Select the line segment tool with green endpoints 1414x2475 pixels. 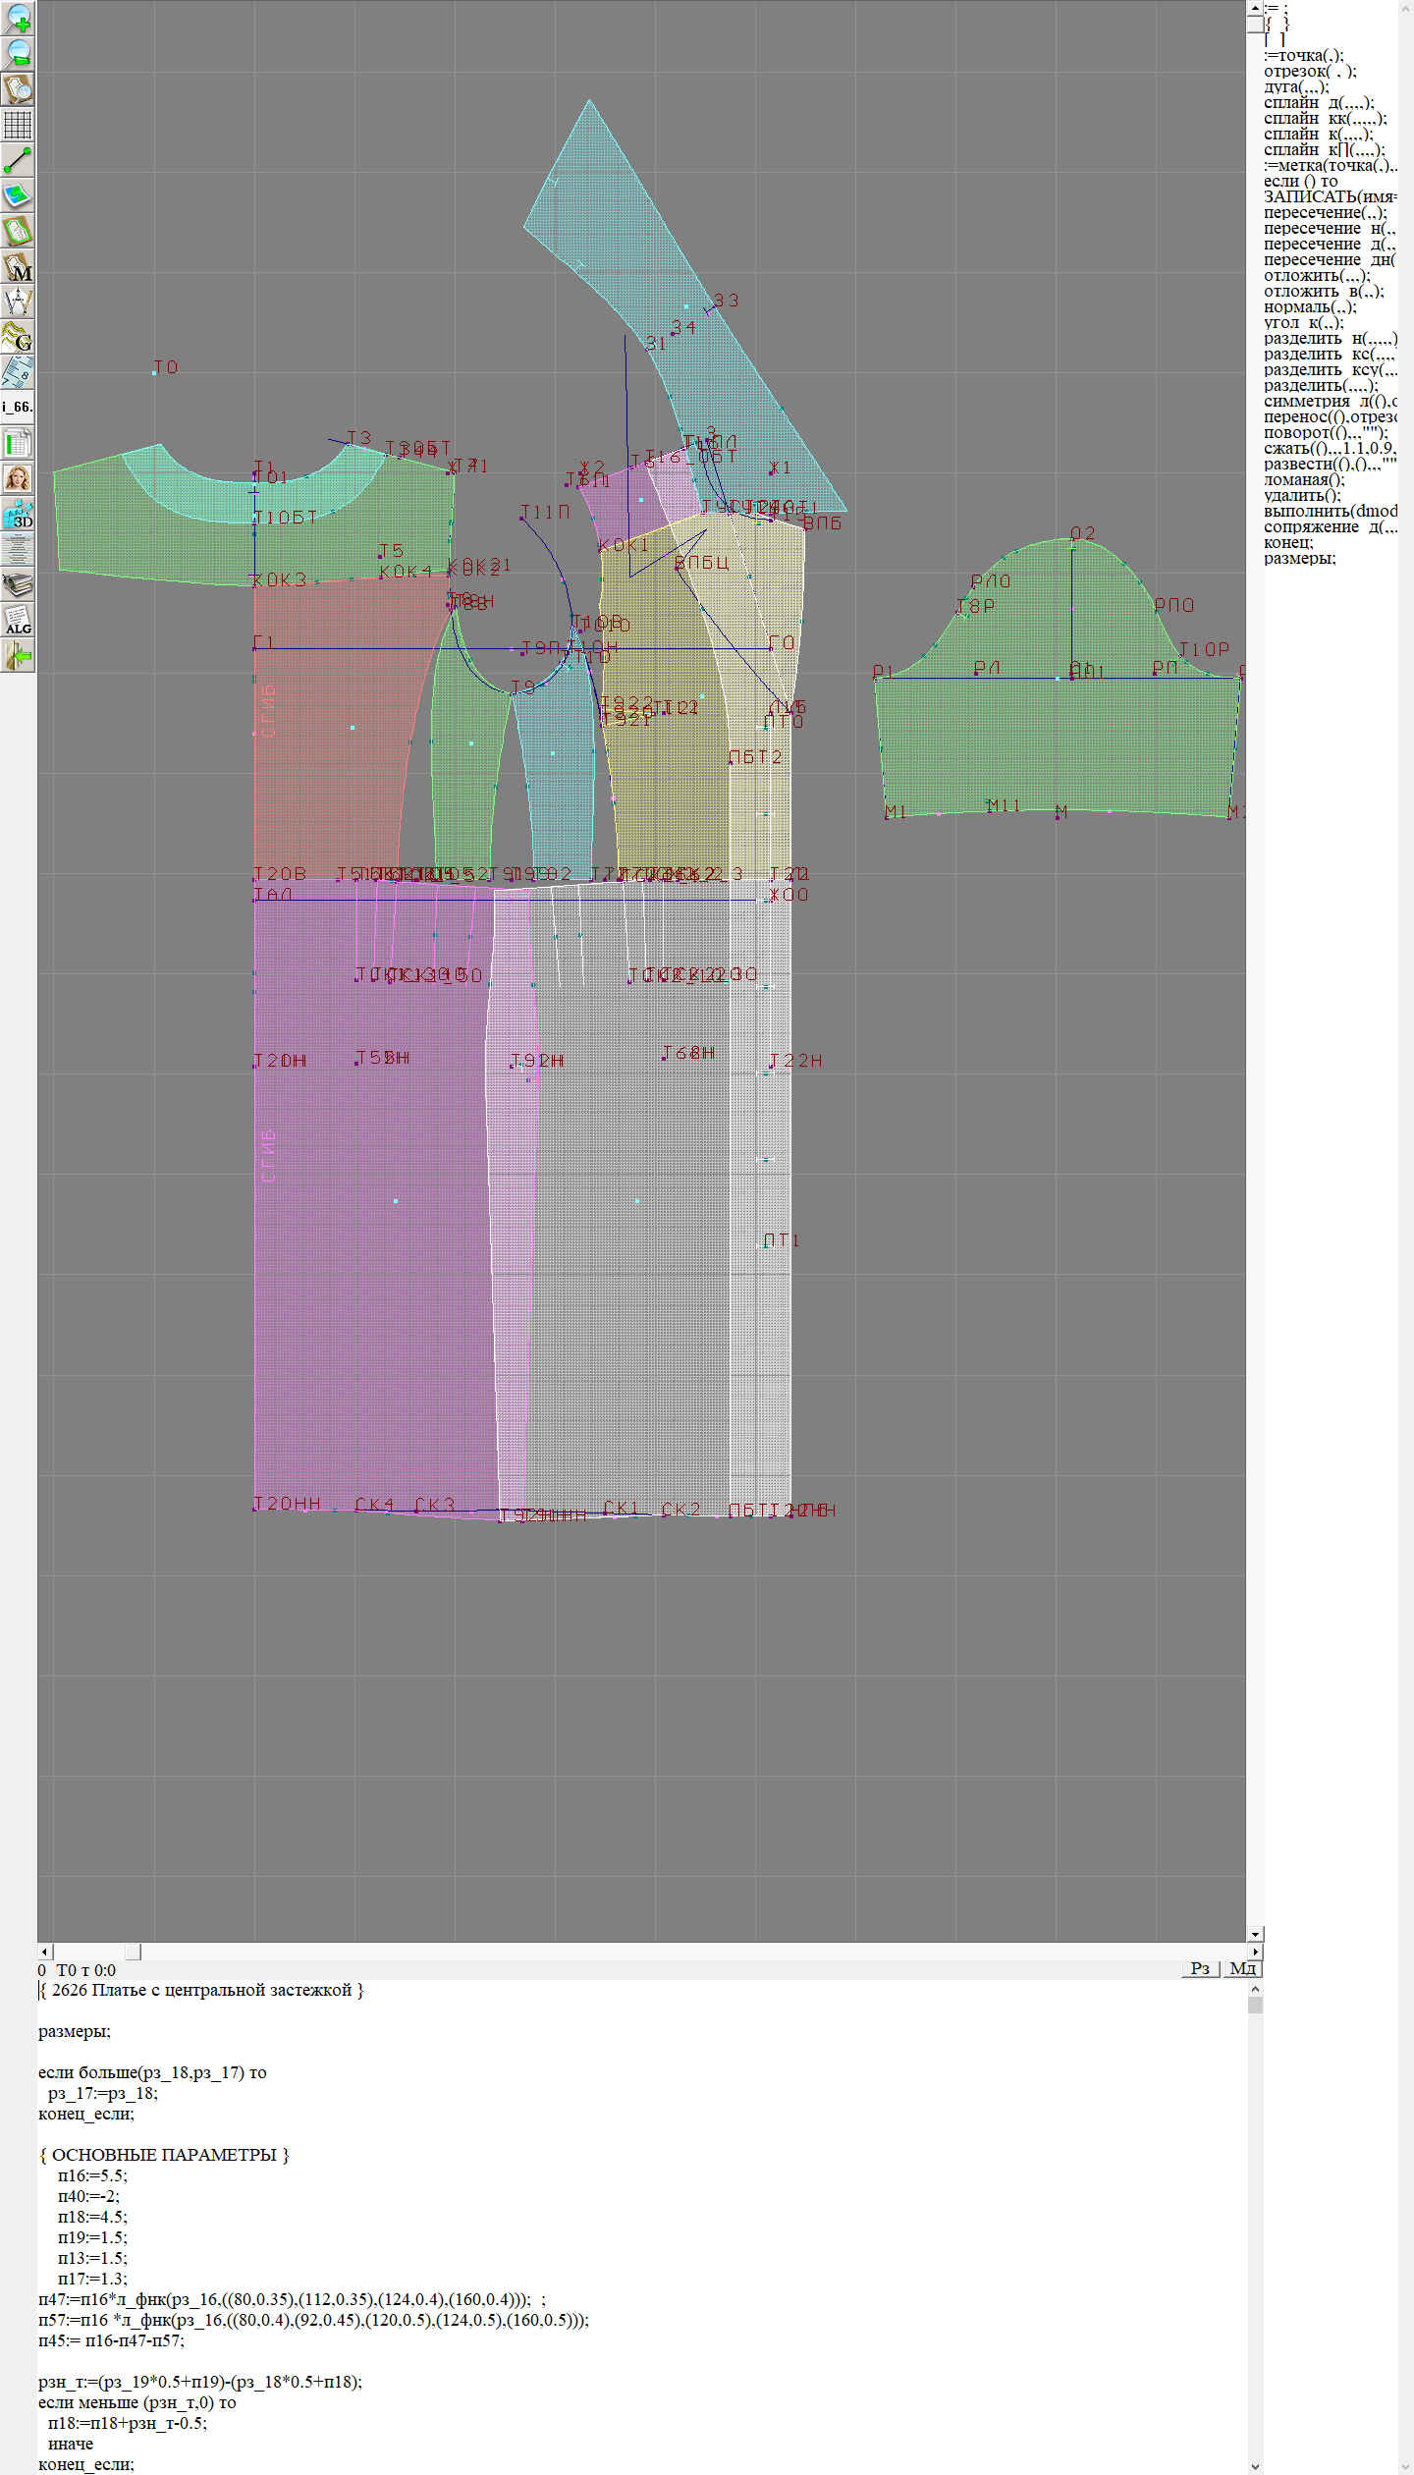pos(18,160)
